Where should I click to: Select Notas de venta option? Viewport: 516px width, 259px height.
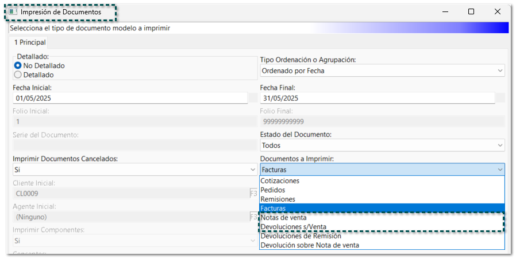283,218
